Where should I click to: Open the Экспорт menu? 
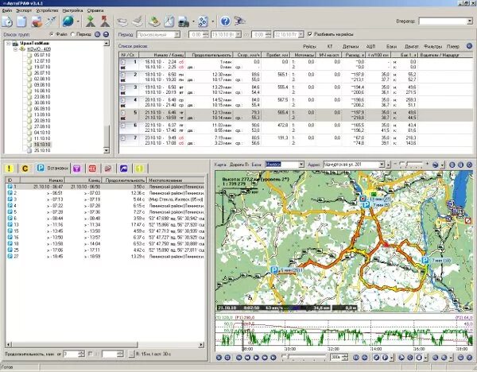coord(24,10)
